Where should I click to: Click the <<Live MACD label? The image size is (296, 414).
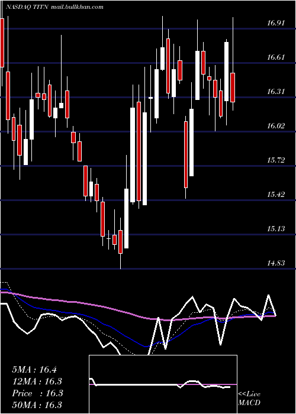[249, 398]
